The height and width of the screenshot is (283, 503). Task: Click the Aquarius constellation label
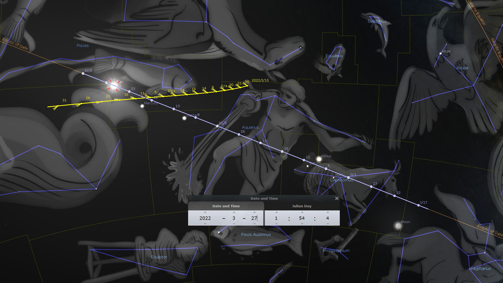pyautogui.click(x=250, y=127)
